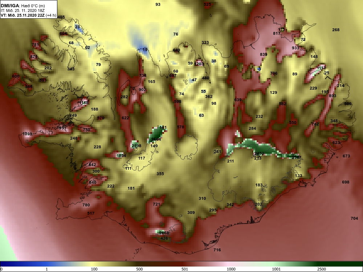This screenshot has width=363, height=272.
Task: Select the VT: Mið. 25.11.2020 22Z (+4 h) line
Action: 28,15
